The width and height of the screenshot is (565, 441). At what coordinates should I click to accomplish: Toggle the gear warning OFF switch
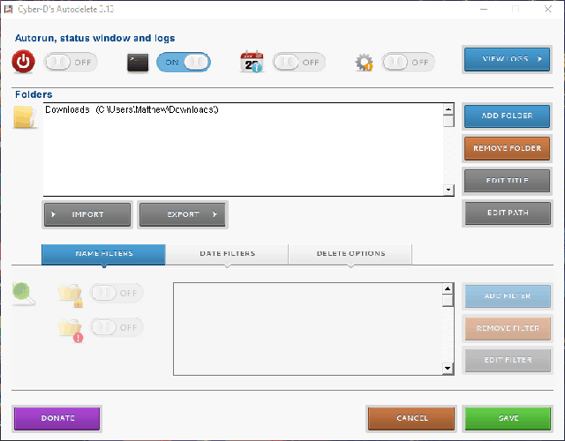coord(408,63)
